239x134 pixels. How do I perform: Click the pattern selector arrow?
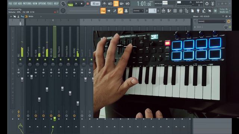(147, 11)
